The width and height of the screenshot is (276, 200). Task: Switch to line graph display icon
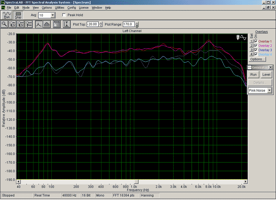[x=39, y=24]
